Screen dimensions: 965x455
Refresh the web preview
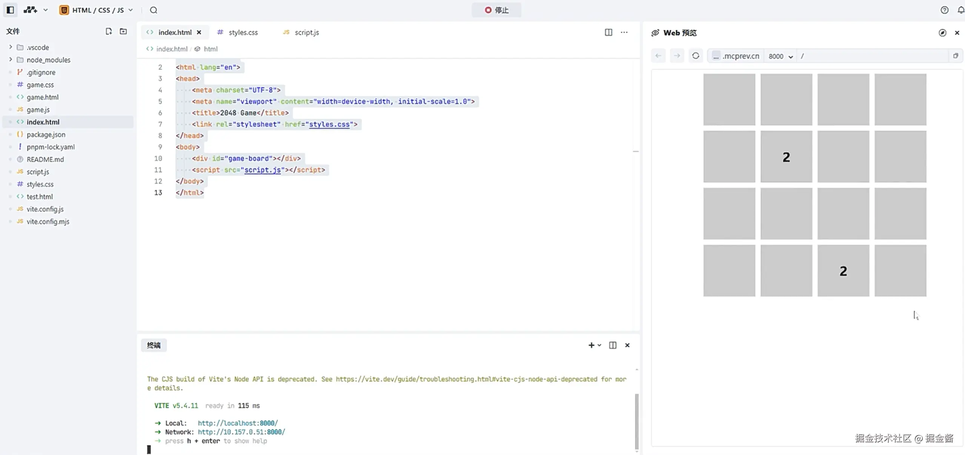click(x=695, y=56)
